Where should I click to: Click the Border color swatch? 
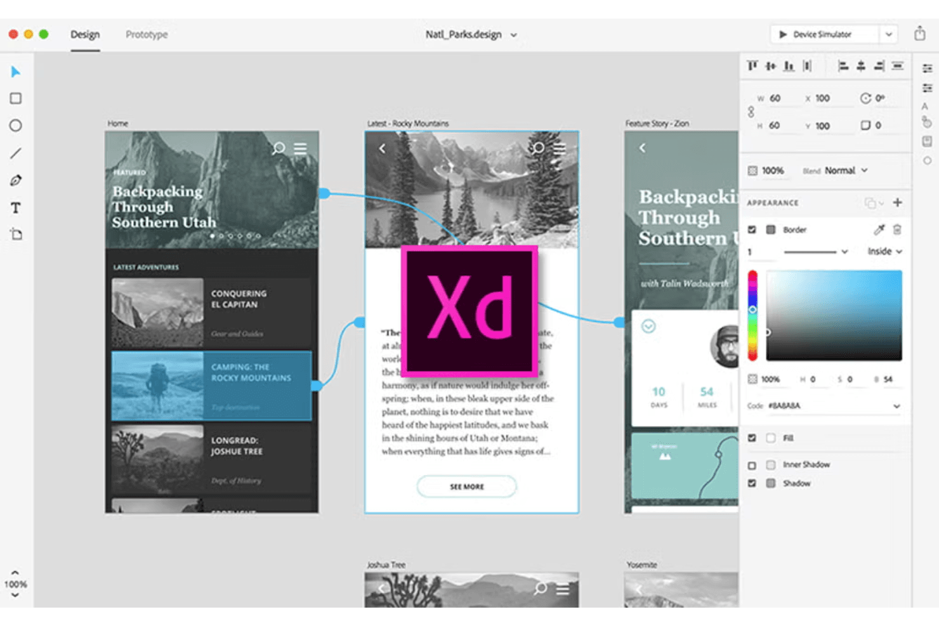770,230
